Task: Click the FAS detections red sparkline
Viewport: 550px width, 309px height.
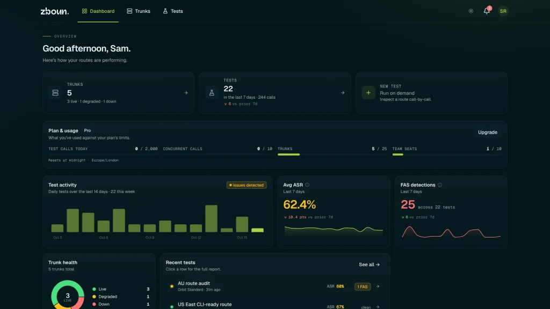Action: tap(451, 232)
